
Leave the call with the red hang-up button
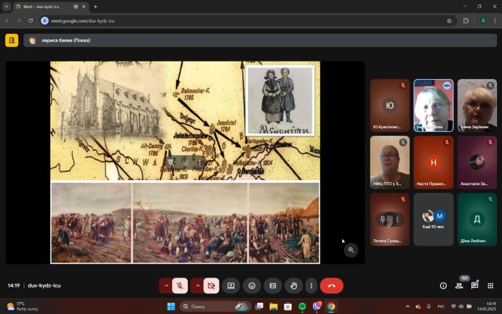point(332,286)
